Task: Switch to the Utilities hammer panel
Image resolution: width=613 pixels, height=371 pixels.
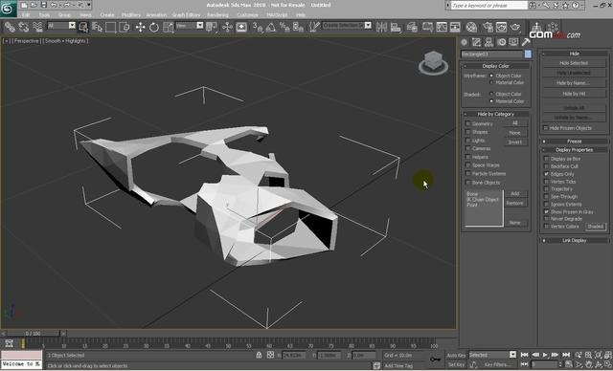Action: (526, 42)
